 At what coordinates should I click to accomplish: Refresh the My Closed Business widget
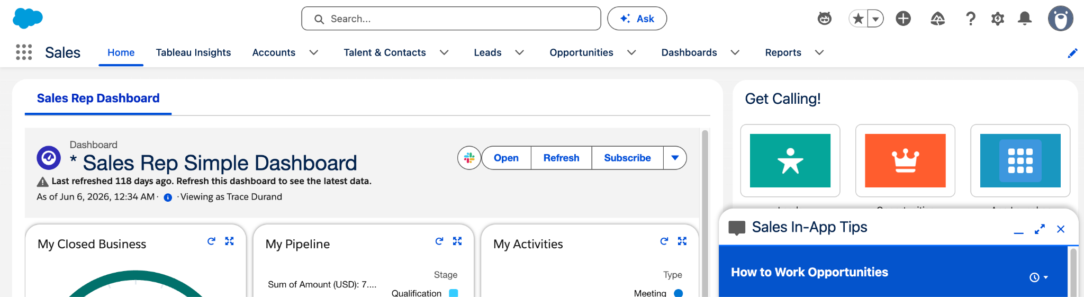coord(211,241)
